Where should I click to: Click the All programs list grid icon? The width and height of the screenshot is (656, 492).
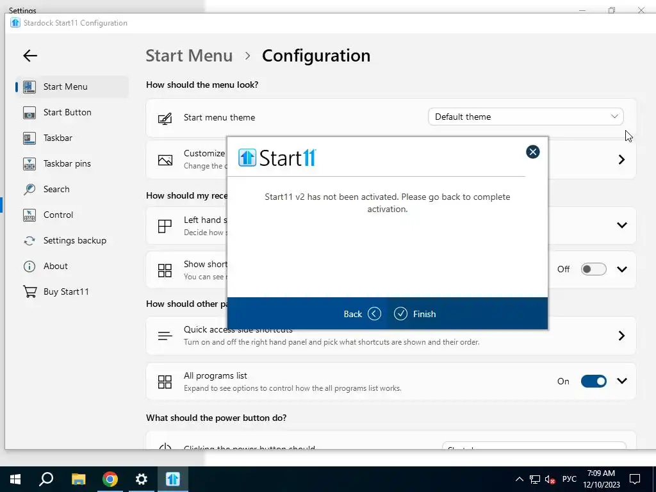coord(165,382)
